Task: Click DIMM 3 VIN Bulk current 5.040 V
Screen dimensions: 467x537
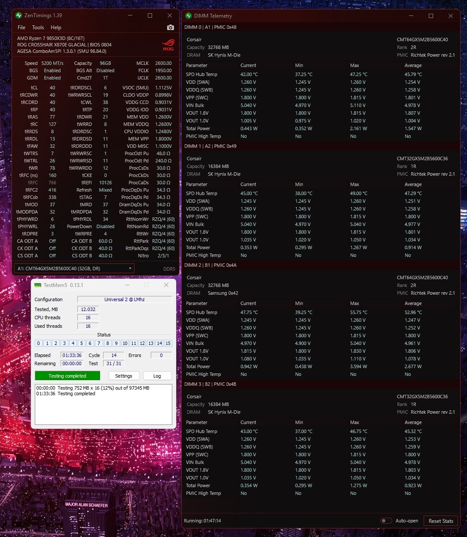Action: coord(248,462)
